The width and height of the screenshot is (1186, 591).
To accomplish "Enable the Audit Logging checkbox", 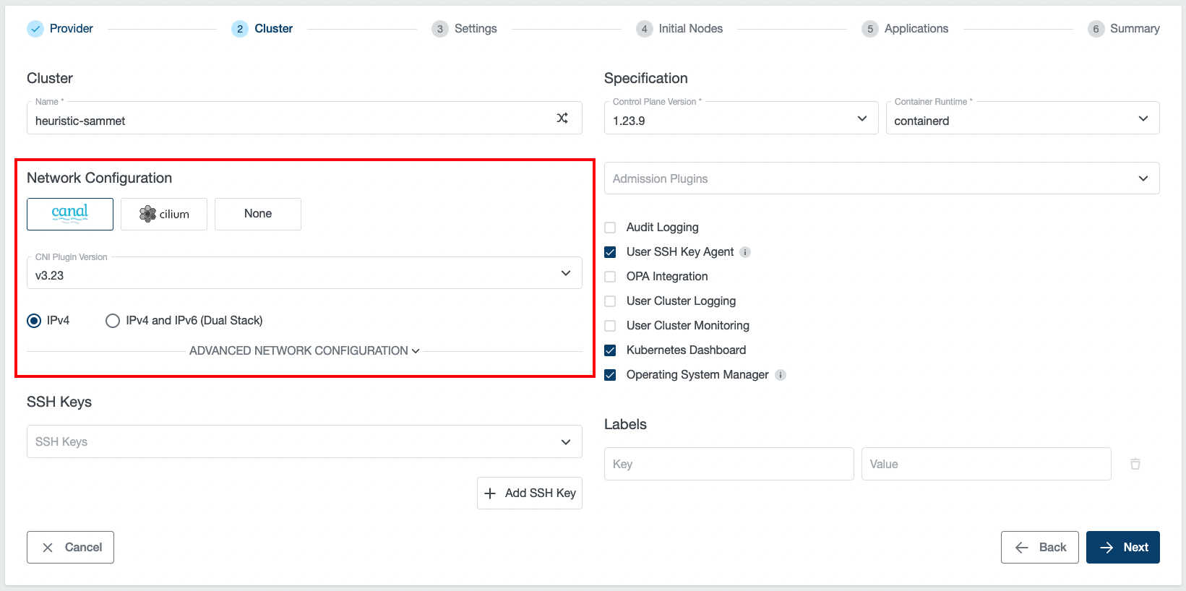I will click(x=610, y=228).
